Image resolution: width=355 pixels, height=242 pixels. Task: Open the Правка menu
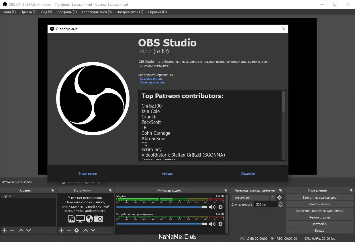[x=28, y=12]
